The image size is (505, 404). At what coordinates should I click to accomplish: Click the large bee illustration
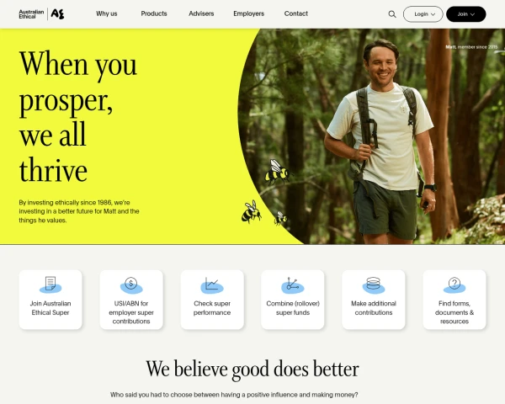pyautogui.click(x=278, y=172)
